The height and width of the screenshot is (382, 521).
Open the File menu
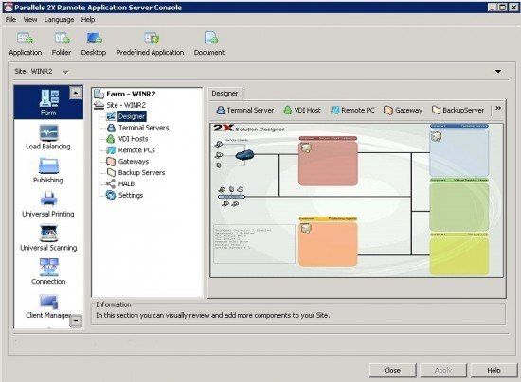pos(10,20)
